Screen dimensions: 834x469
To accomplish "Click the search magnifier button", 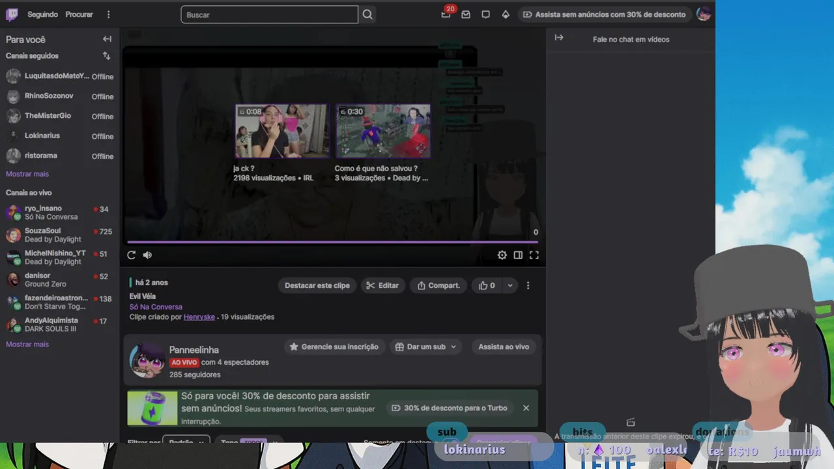I will pos(367,14).
